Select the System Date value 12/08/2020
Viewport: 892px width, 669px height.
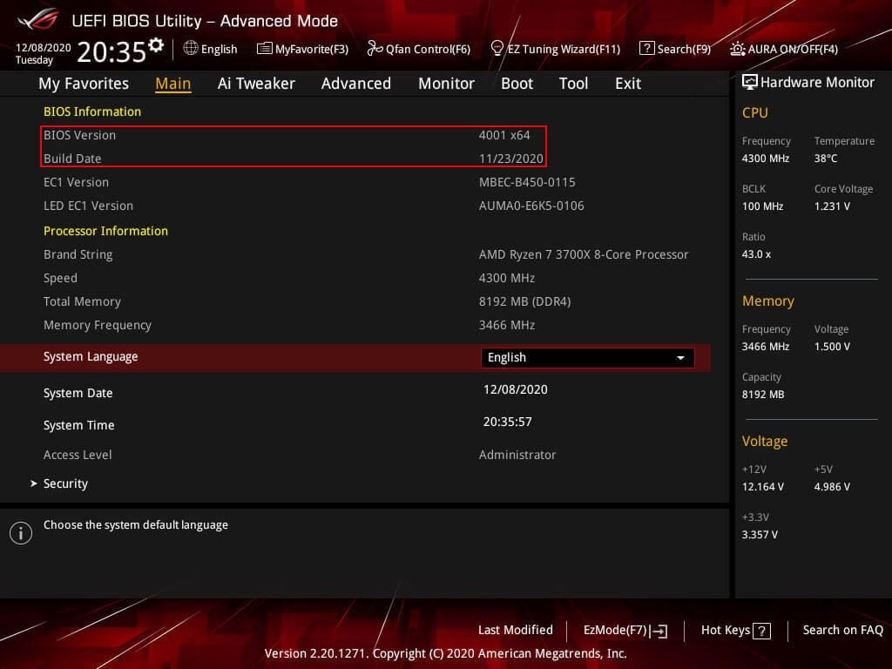click(516, 389)
